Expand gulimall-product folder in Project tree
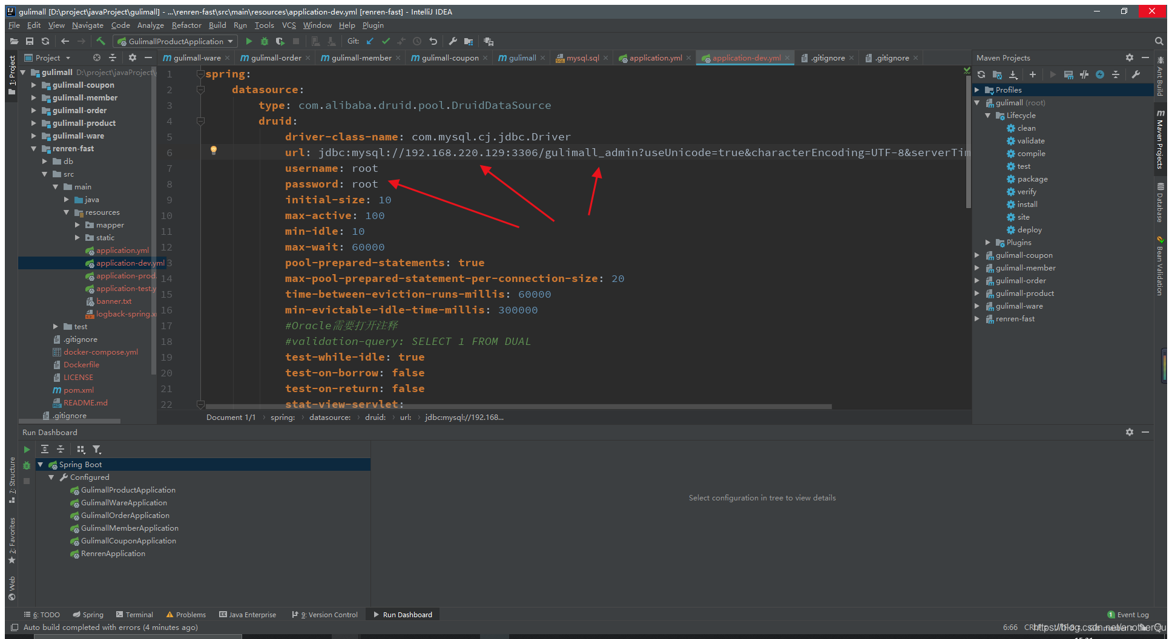The height and width of the screenshot is (639, 1172). pos(34,123)
